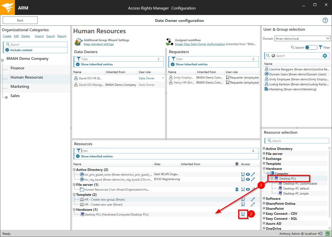Viewport: 332px width, 237px height.
Task: Toggle Show inherited entries under Data Owners
Action: point(78,64)
